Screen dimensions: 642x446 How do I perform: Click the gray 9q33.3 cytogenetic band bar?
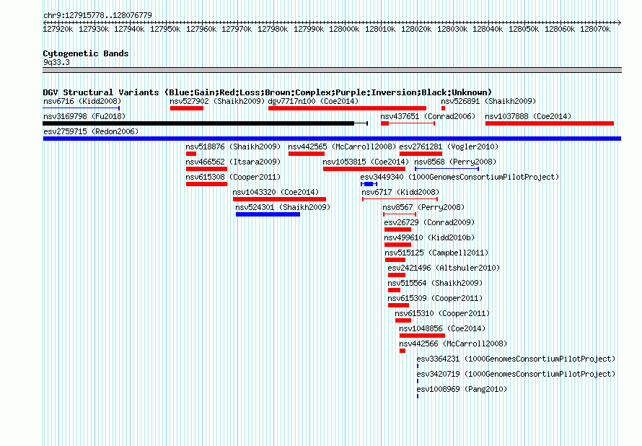point(332,70)
